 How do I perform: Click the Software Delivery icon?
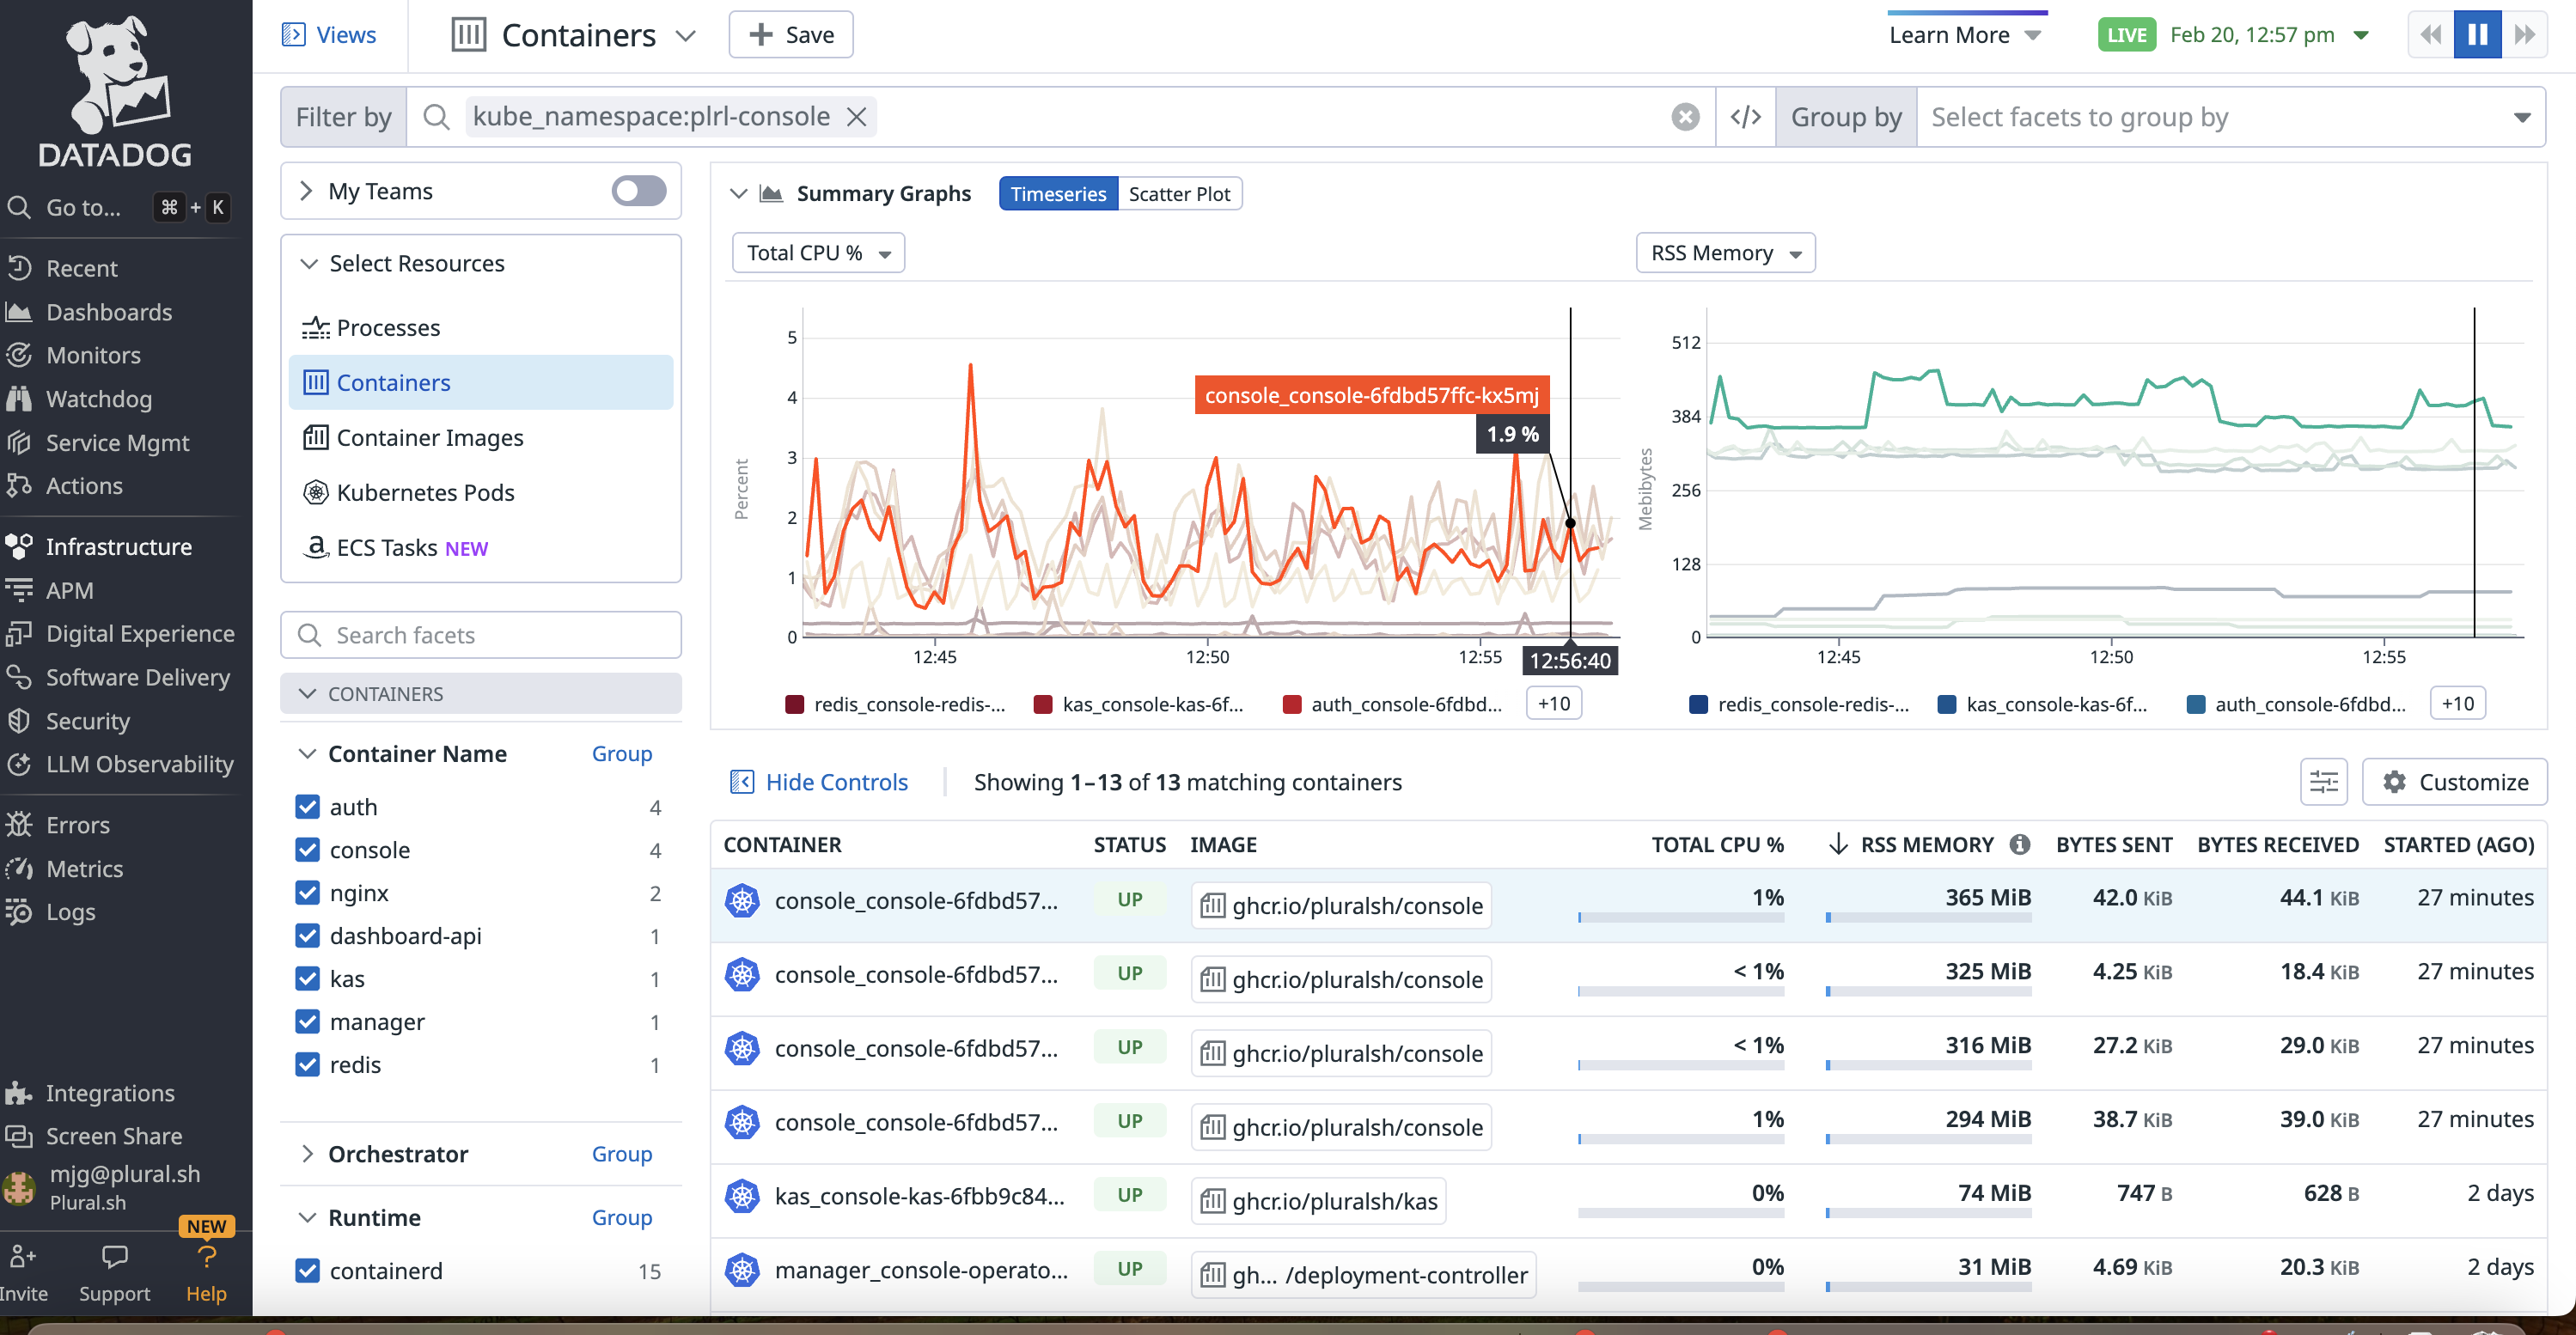tap(19, 677)
